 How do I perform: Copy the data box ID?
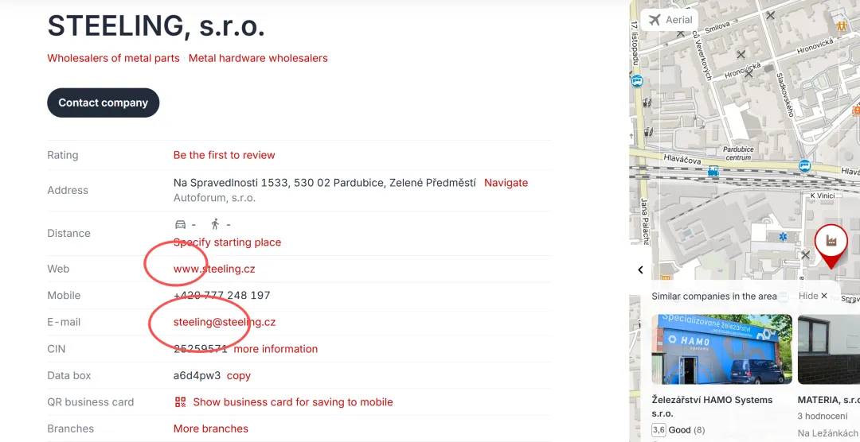pyautogui.click(x=239, y=376)
